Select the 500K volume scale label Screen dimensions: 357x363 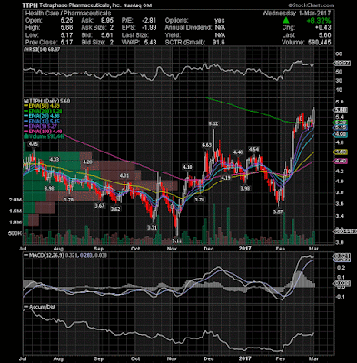(x=15, y=233)
